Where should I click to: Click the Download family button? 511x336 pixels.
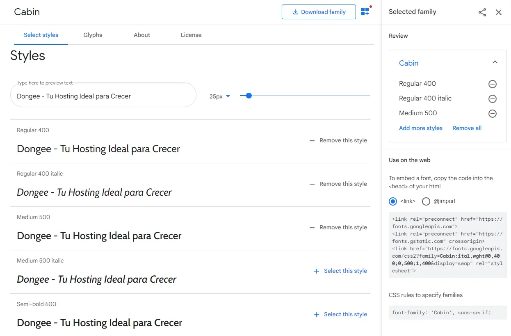click(319, 12)
